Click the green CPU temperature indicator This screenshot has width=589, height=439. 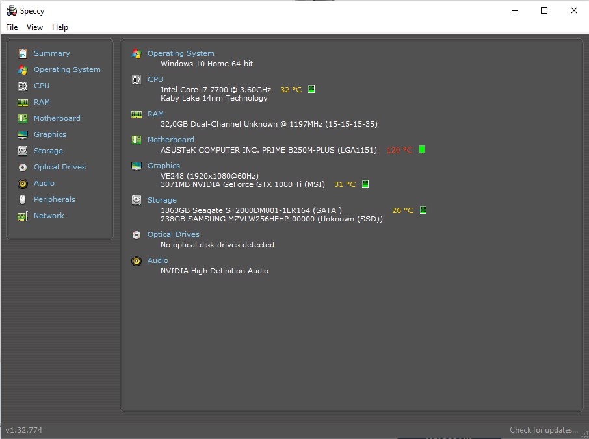[311, 90]
